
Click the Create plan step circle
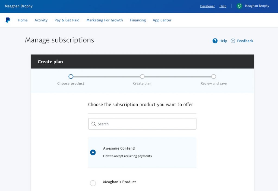[142, 76]
